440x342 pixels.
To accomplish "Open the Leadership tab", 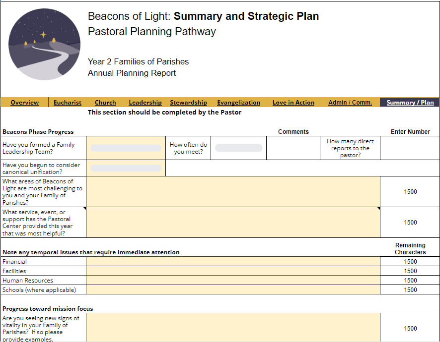I will 145,103.
